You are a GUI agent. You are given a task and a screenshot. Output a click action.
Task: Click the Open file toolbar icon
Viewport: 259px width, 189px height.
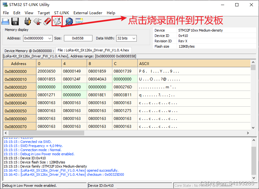(5, 21)
